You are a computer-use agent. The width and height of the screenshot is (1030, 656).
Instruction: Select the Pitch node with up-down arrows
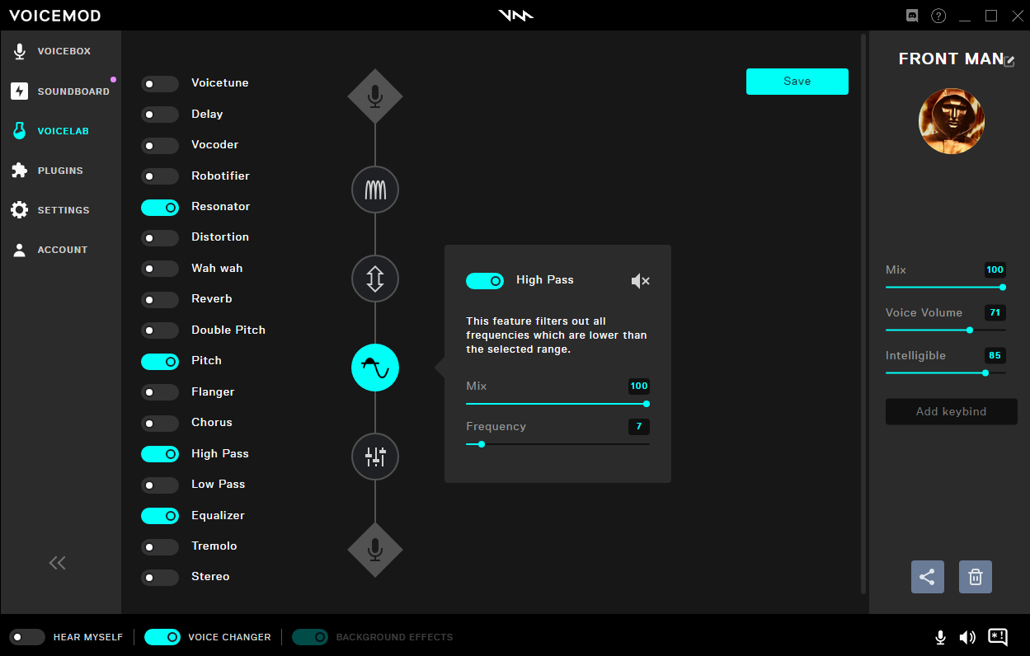(x=375, y=279)
